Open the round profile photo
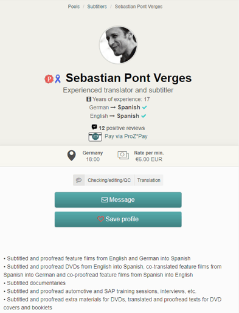 tap(118, 45)
